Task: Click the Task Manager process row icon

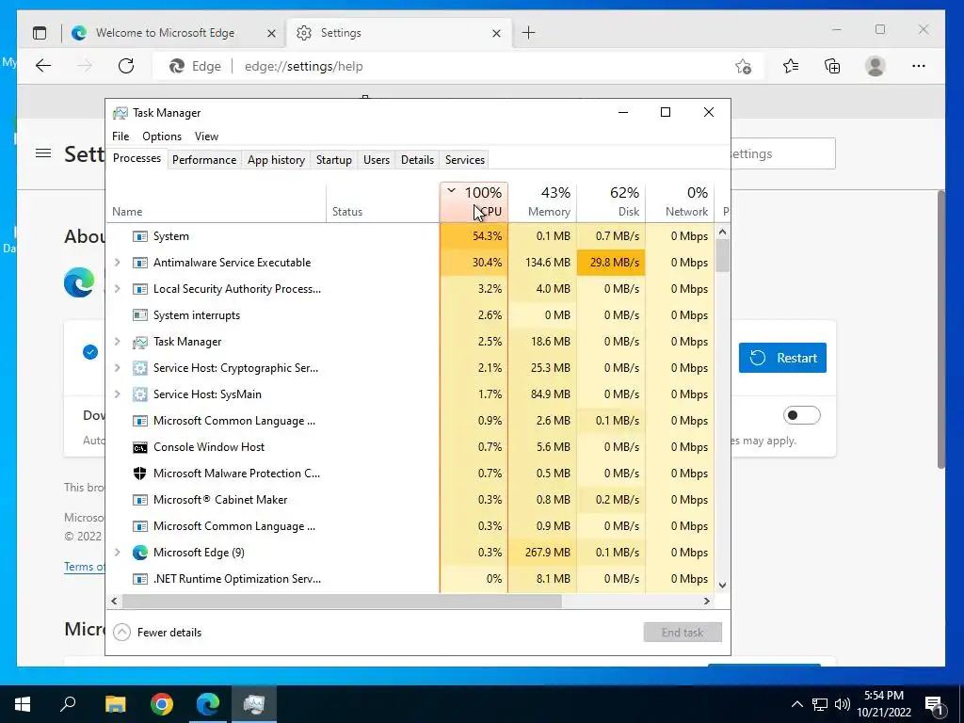Action: tap(140, 343)
